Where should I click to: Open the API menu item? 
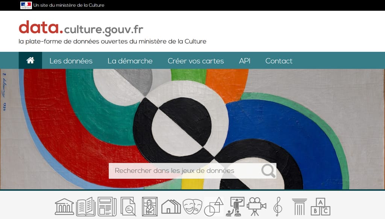coord(244,61)
